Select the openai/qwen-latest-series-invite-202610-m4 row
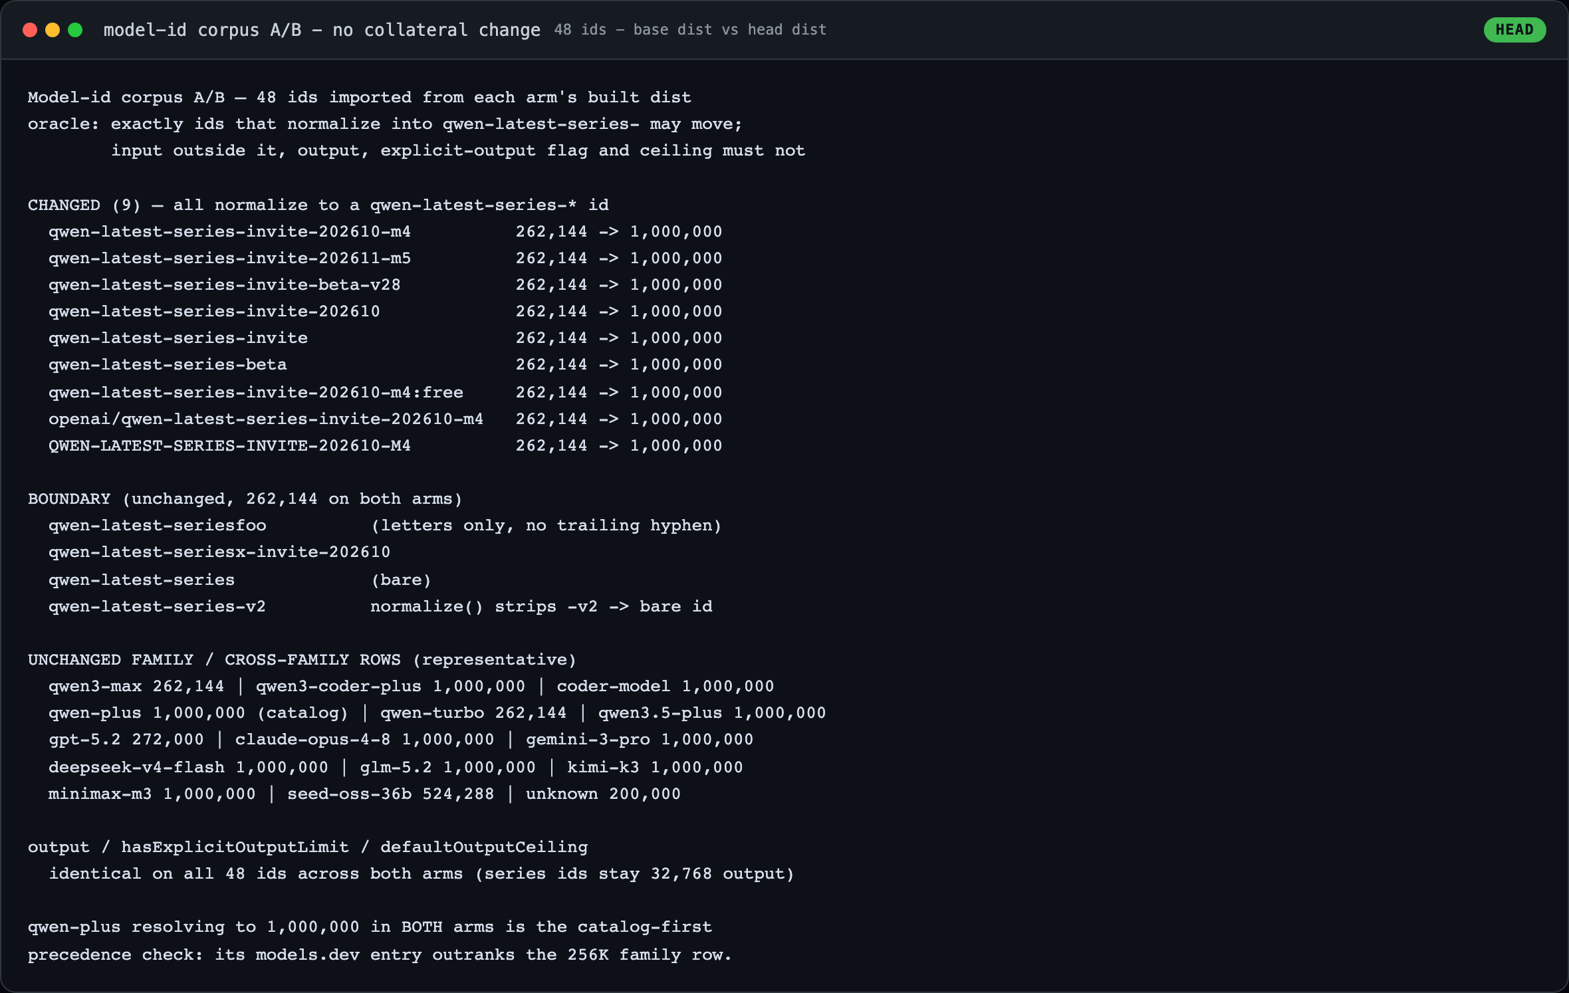 pyautogui.click(x=385, y=419)
